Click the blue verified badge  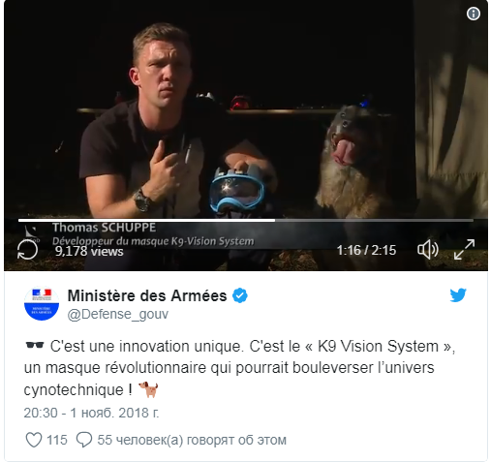240,295
